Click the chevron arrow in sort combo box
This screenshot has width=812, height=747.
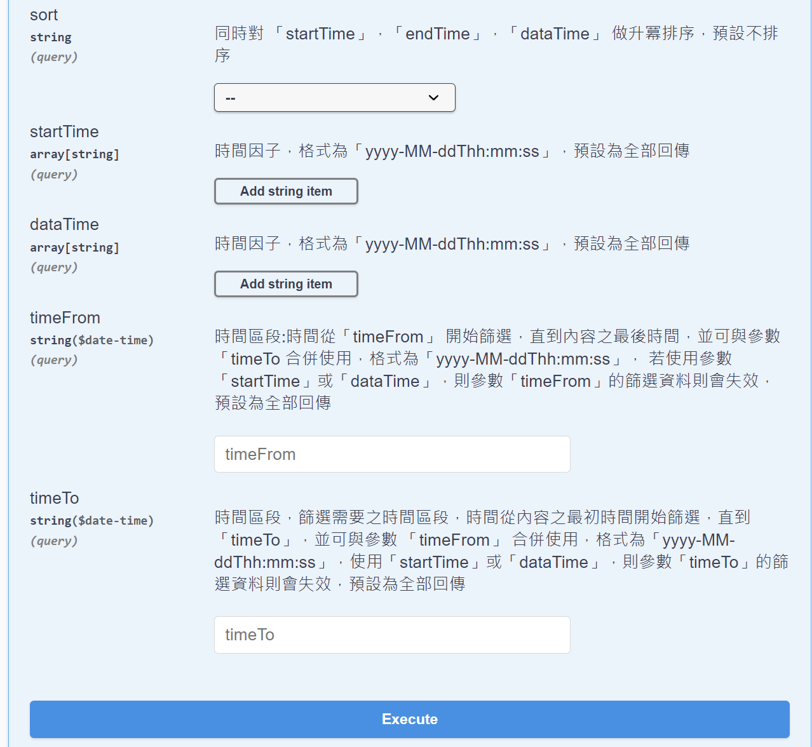[x=434, y=98]
